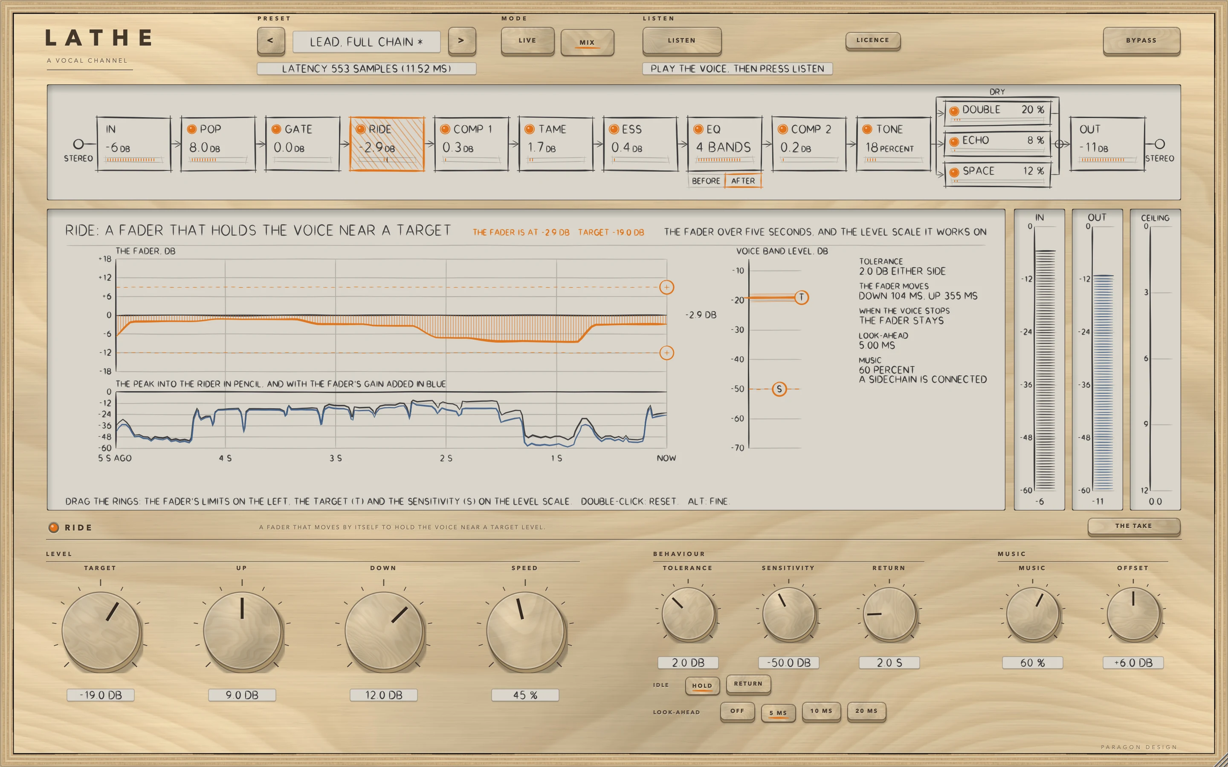Click the SPEED knob
Viewport: 1228px width, 767px height.
(x=525, y=631)
